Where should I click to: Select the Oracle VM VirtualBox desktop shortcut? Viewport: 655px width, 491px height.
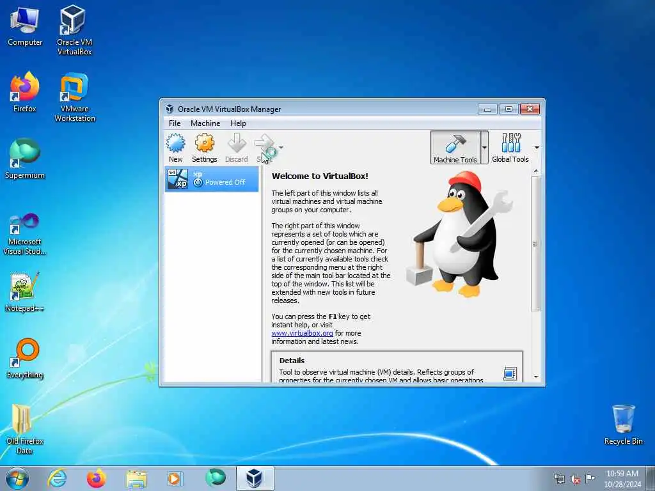tap(74, 30)
